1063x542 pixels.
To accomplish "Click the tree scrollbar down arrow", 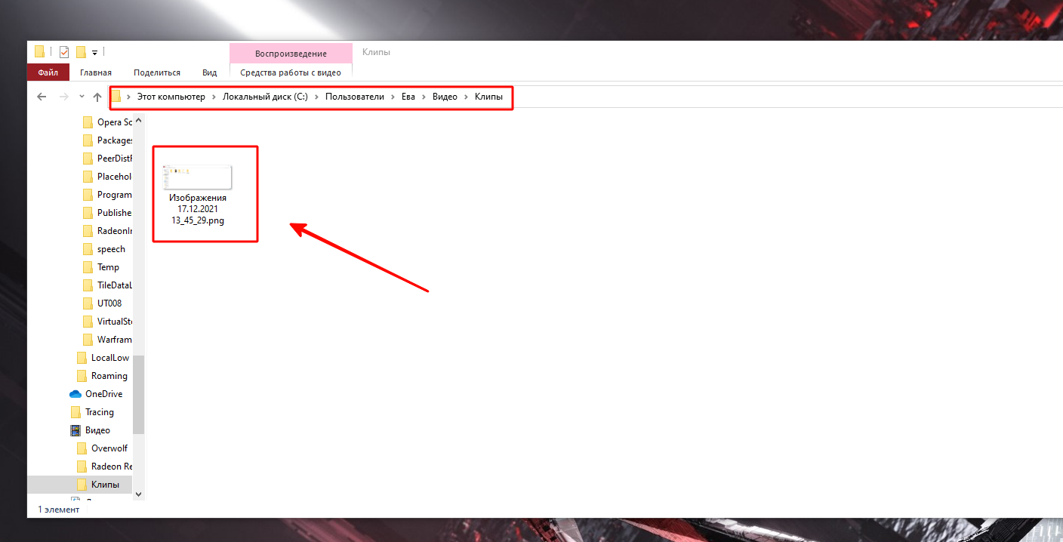I will click(138, 494).
